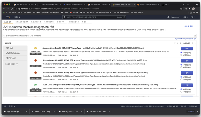
Task: Select 64-bit x86 for Ubuntu 18.04
Action: [x=181, y=77]
